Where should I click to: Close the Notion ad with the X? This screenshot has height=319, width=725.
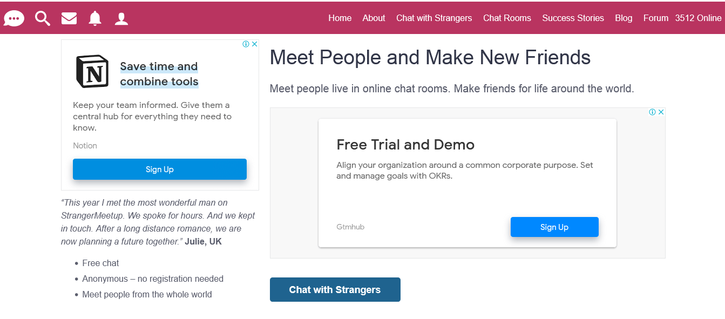pos(255,44)
